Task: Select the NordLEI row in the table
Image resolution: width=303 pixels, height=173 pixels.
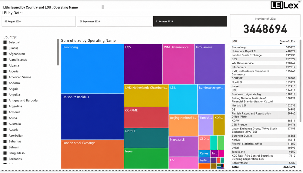Action: coord(263,82)
